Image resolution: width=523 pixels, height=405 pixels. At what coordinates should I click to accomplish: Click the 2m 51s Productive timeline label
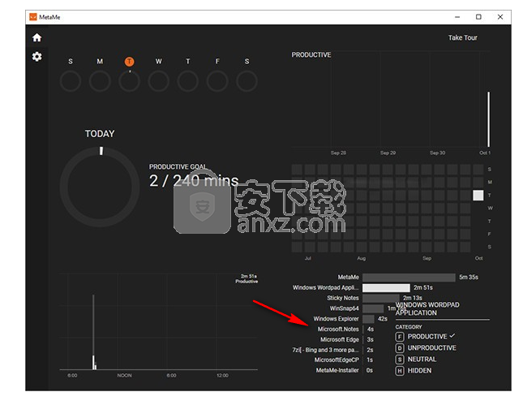(246, 278)
